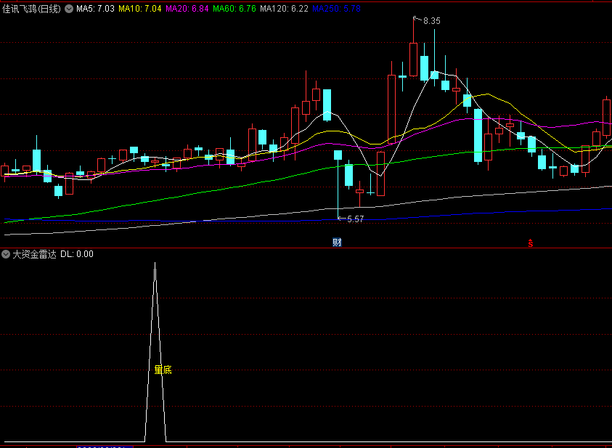This screenshot has width=612, height=448.
Task: Open the dropdown beside 佳讯飞鸿(日线) title
Action: pos(69,9)
